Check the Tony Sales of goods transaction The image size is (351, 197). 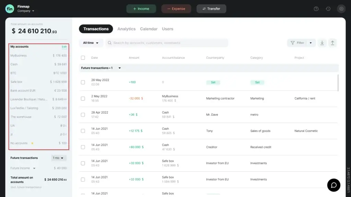(83, 131)
